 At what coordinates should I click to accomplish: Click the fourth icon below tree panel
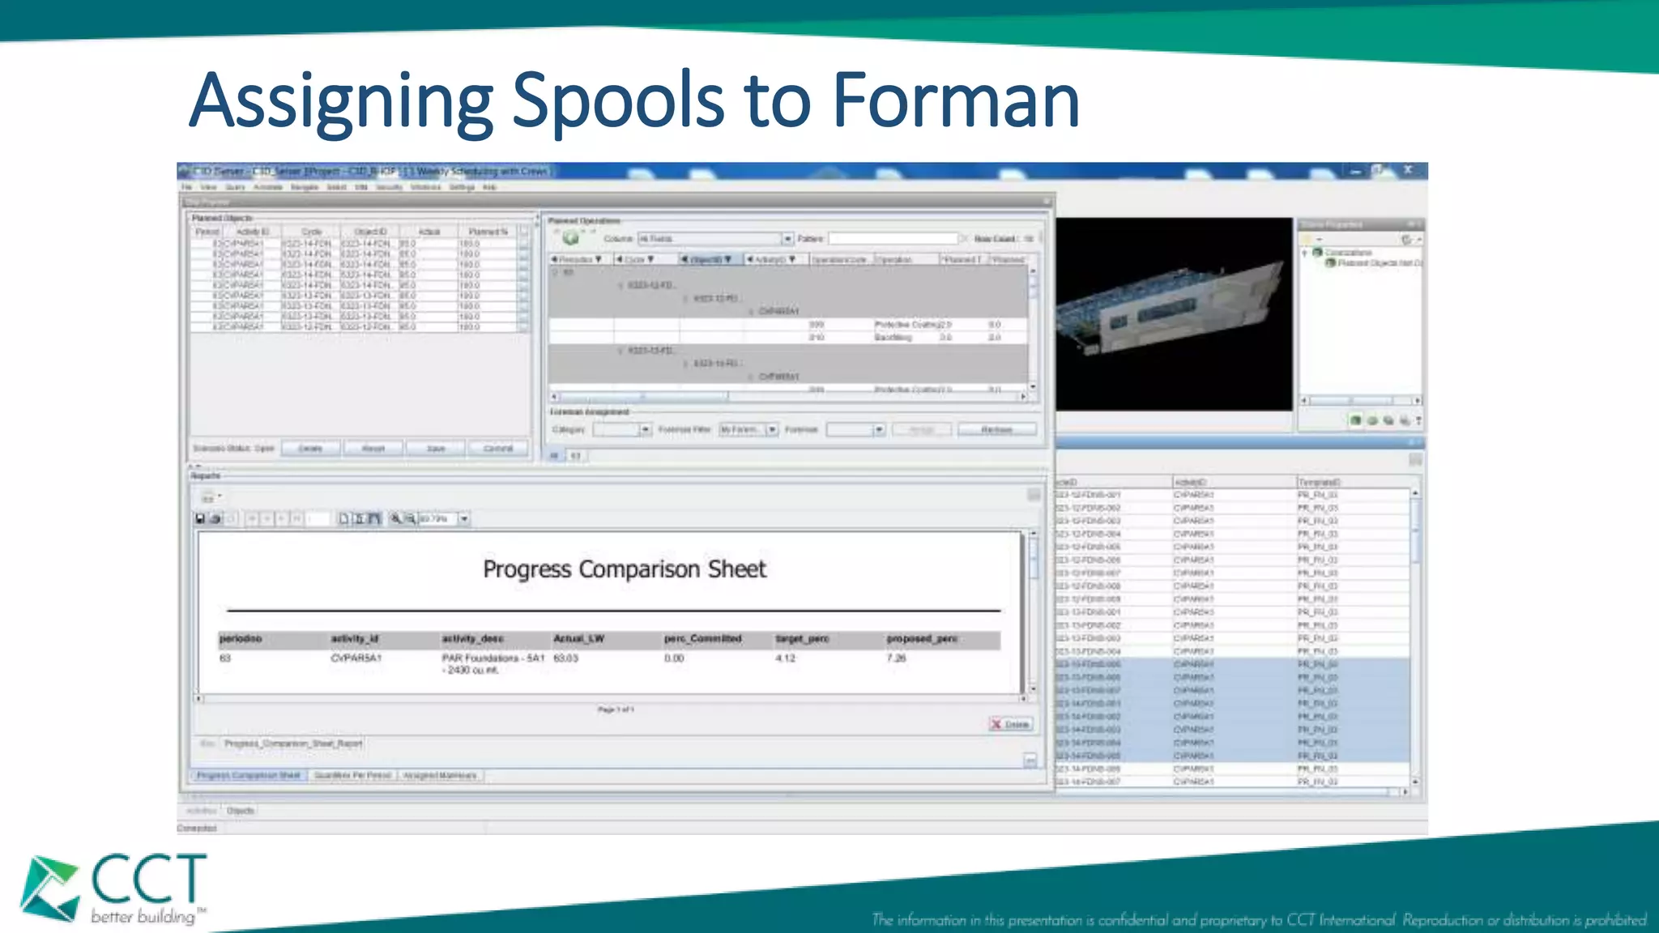pos(1405,420)
